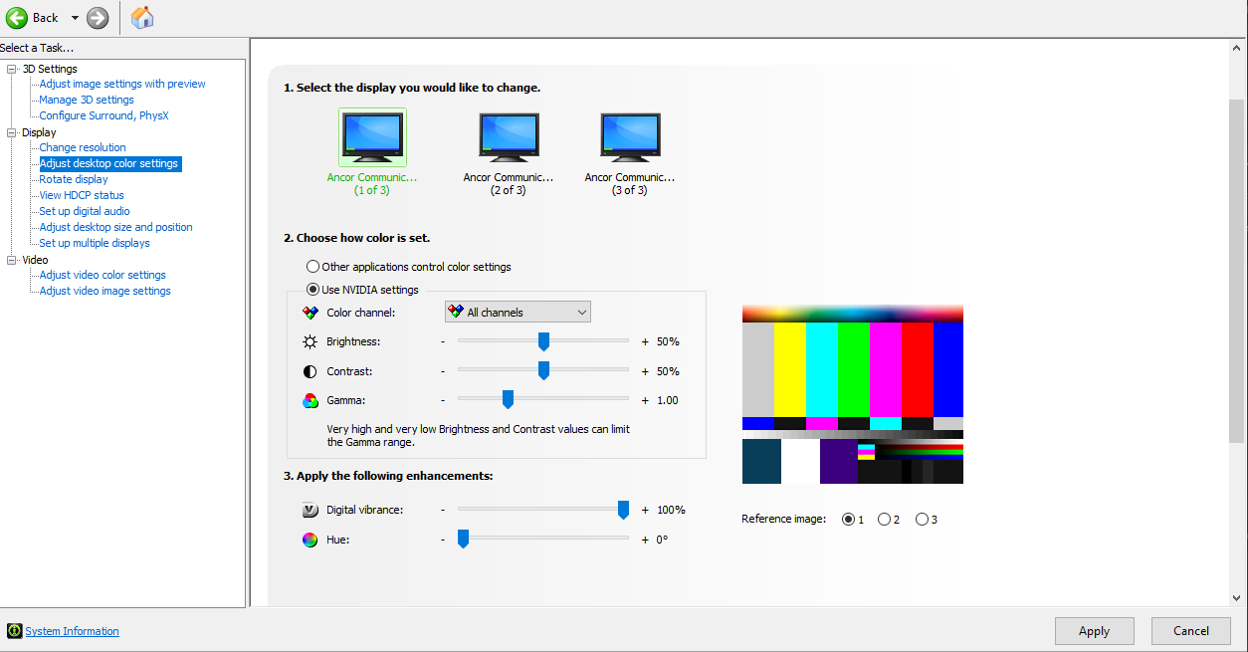Click the 3D Settings tree label

(x=50, y=69)
